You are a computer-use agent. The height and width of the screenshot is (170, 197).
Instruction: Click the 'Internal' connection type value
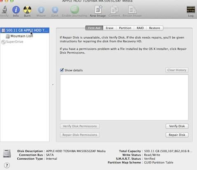click(x=51, y=159)
